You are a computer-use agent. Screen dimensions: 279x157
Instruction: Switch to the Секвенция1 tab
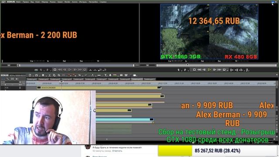[x=32, y=79]
